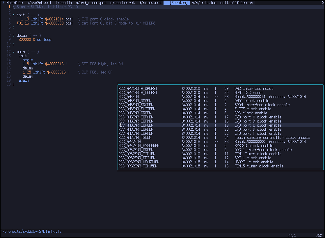Click the blinky.fs file path in status line

pos(31,231)
